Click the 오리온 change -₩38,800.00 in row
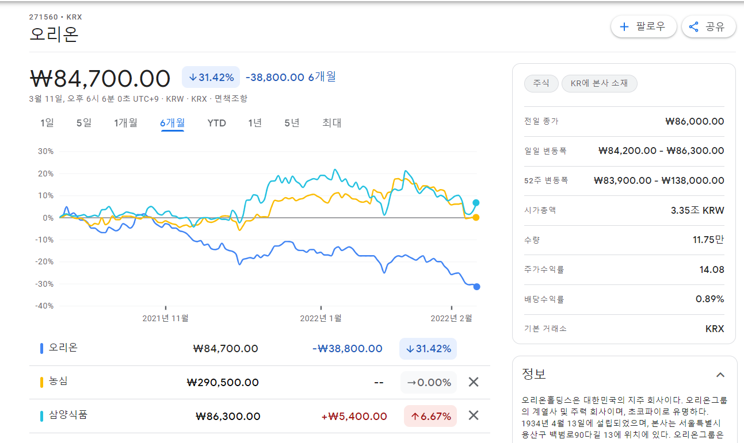This screenshot has width=744, height=443. (x=348, y=348)
